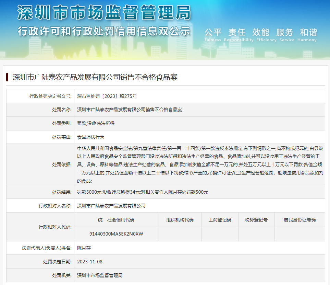Screen dimensions: 330x285
Task: Click the 处罚依据 legal basis paragraph
Action: point(199,164)
